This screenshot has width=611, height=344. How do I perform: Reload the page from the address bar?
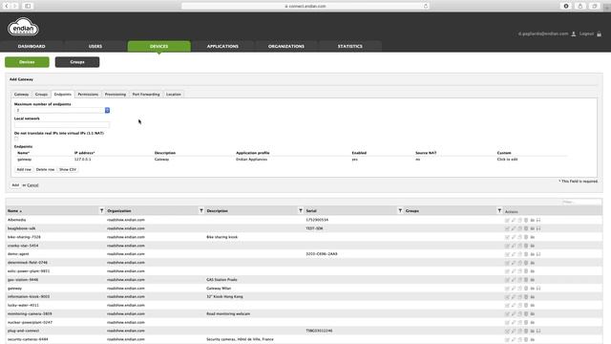(426, 6)
